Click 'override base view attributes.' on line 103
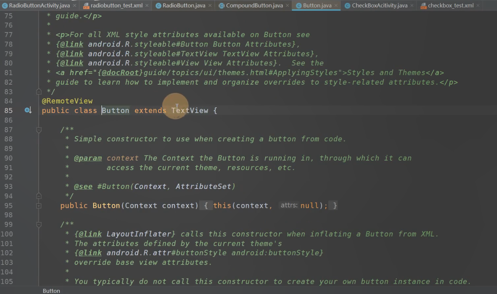Image resolution: width=497 pixels, height=294 pixels. 143,262
